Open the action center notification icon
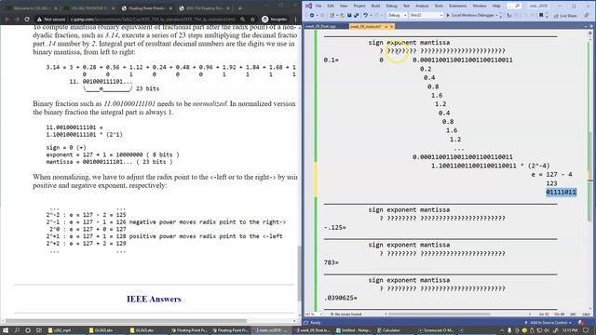596x335 pixels. pos(586,330)
